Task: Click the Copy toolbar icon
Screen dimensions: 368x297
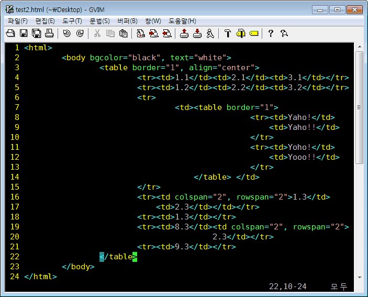Action: 110,34
